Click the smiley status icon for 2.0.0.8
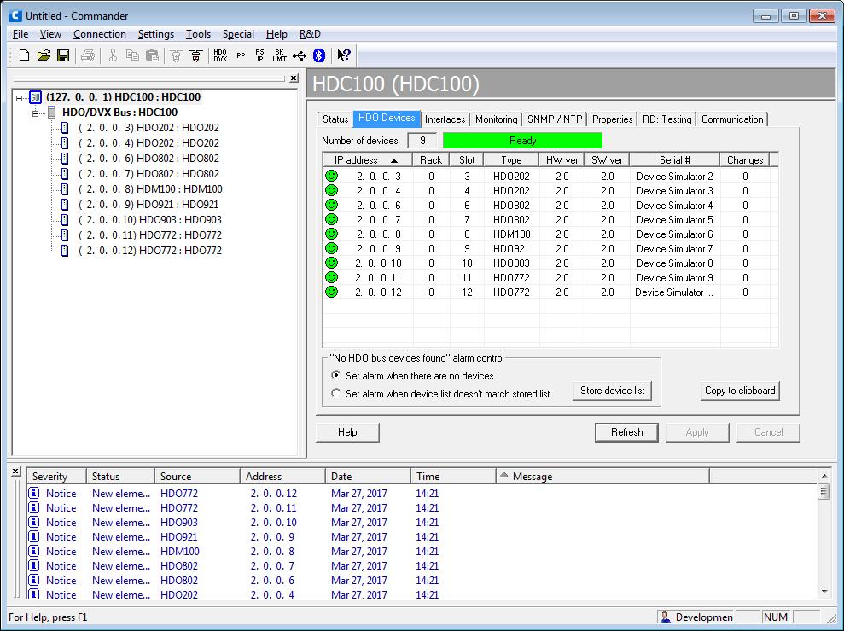The height and width of the screenshot is (631, 844). pos(332,234)
